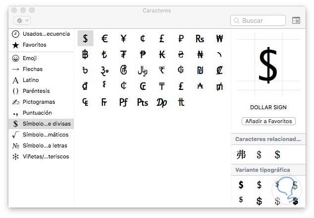
Task: Switch to the Flechas category
Action: click(x=33, y=69)
